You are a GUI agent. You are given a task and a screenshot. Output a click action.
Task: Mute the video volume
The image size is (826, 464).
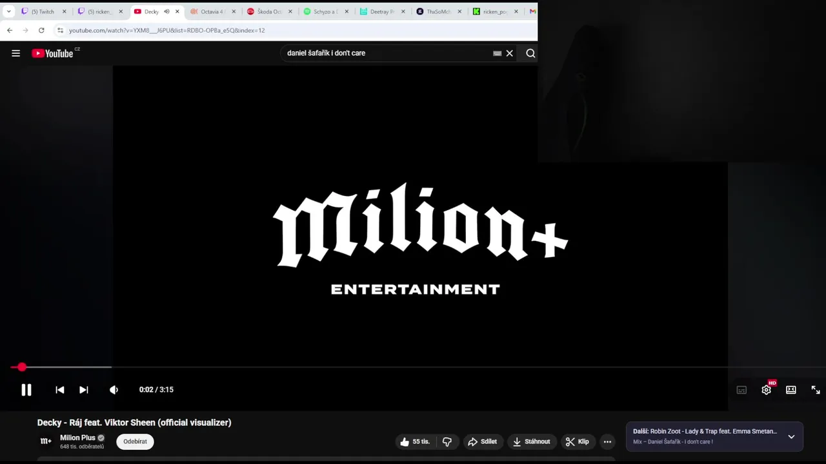114,390
